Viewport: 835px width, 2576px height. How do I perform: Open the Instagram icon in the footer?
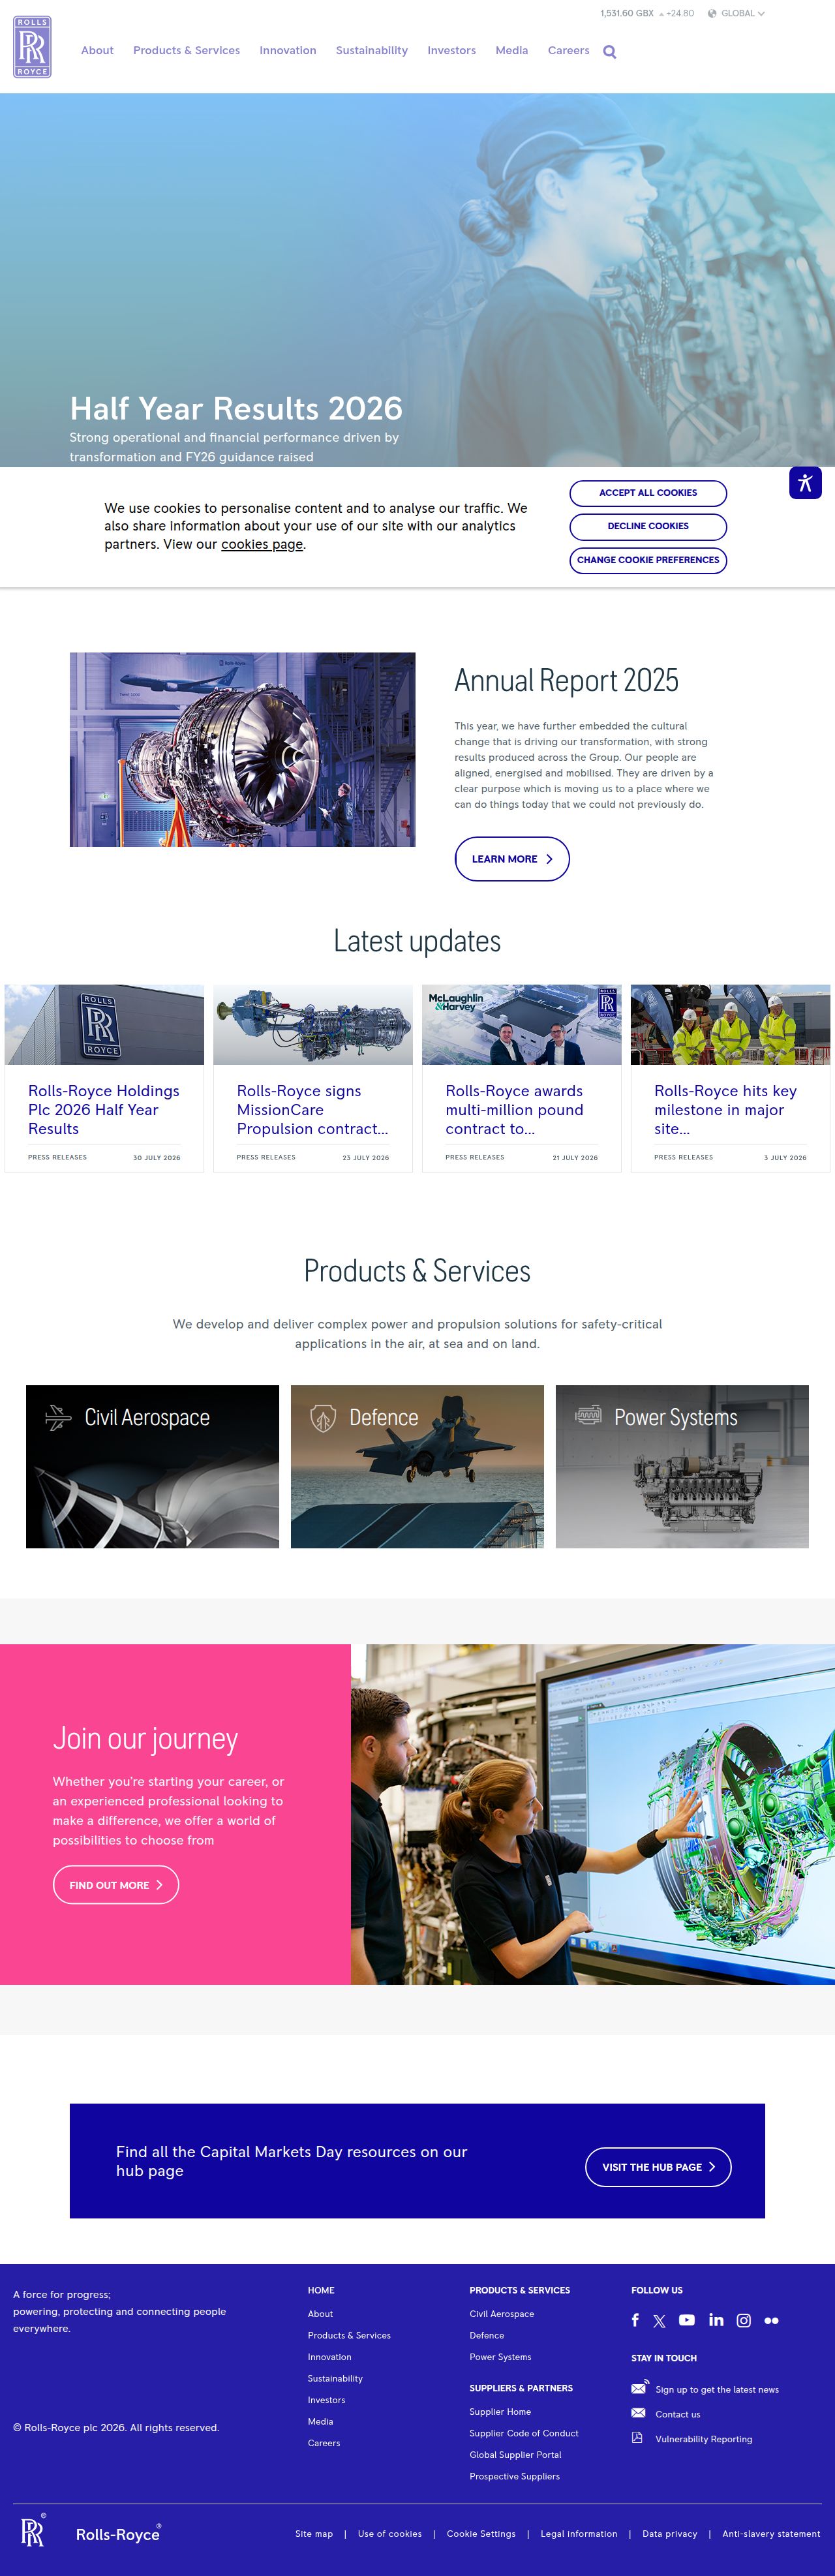pyautogui.click(x=744, y=2321)
